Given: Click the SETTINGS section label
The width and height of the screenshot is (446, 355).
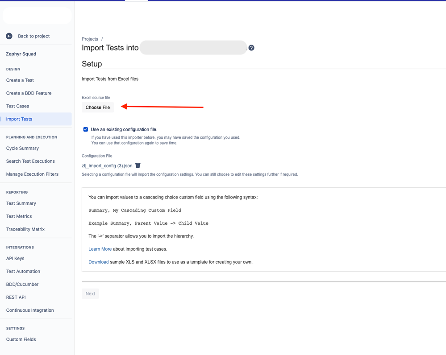Looking at the screenshot, I should [x=15, y=329].
